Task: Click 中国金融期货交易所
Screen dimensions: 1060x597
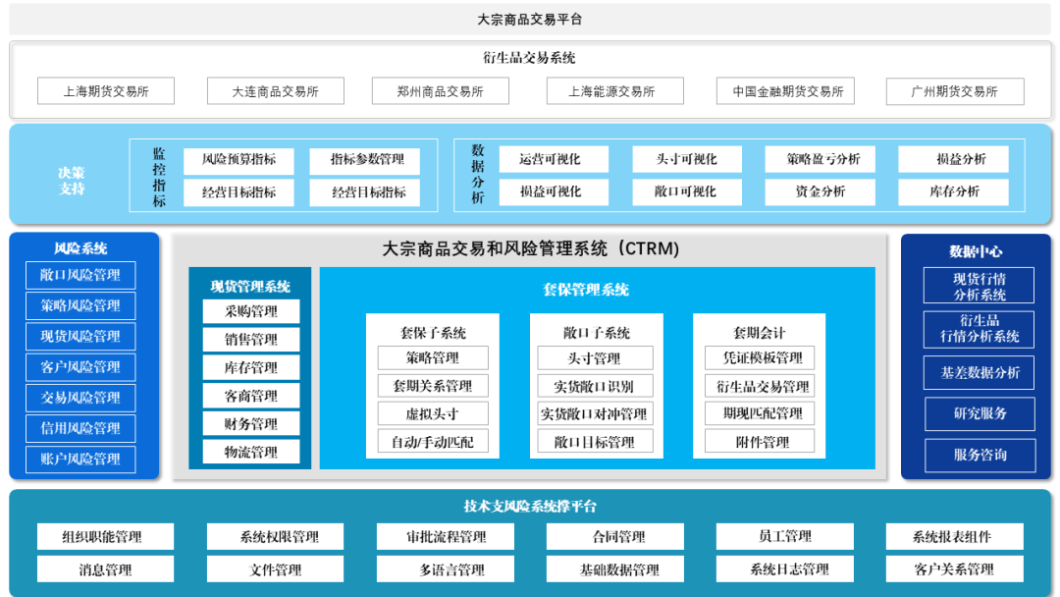Action: click(785, 90)
